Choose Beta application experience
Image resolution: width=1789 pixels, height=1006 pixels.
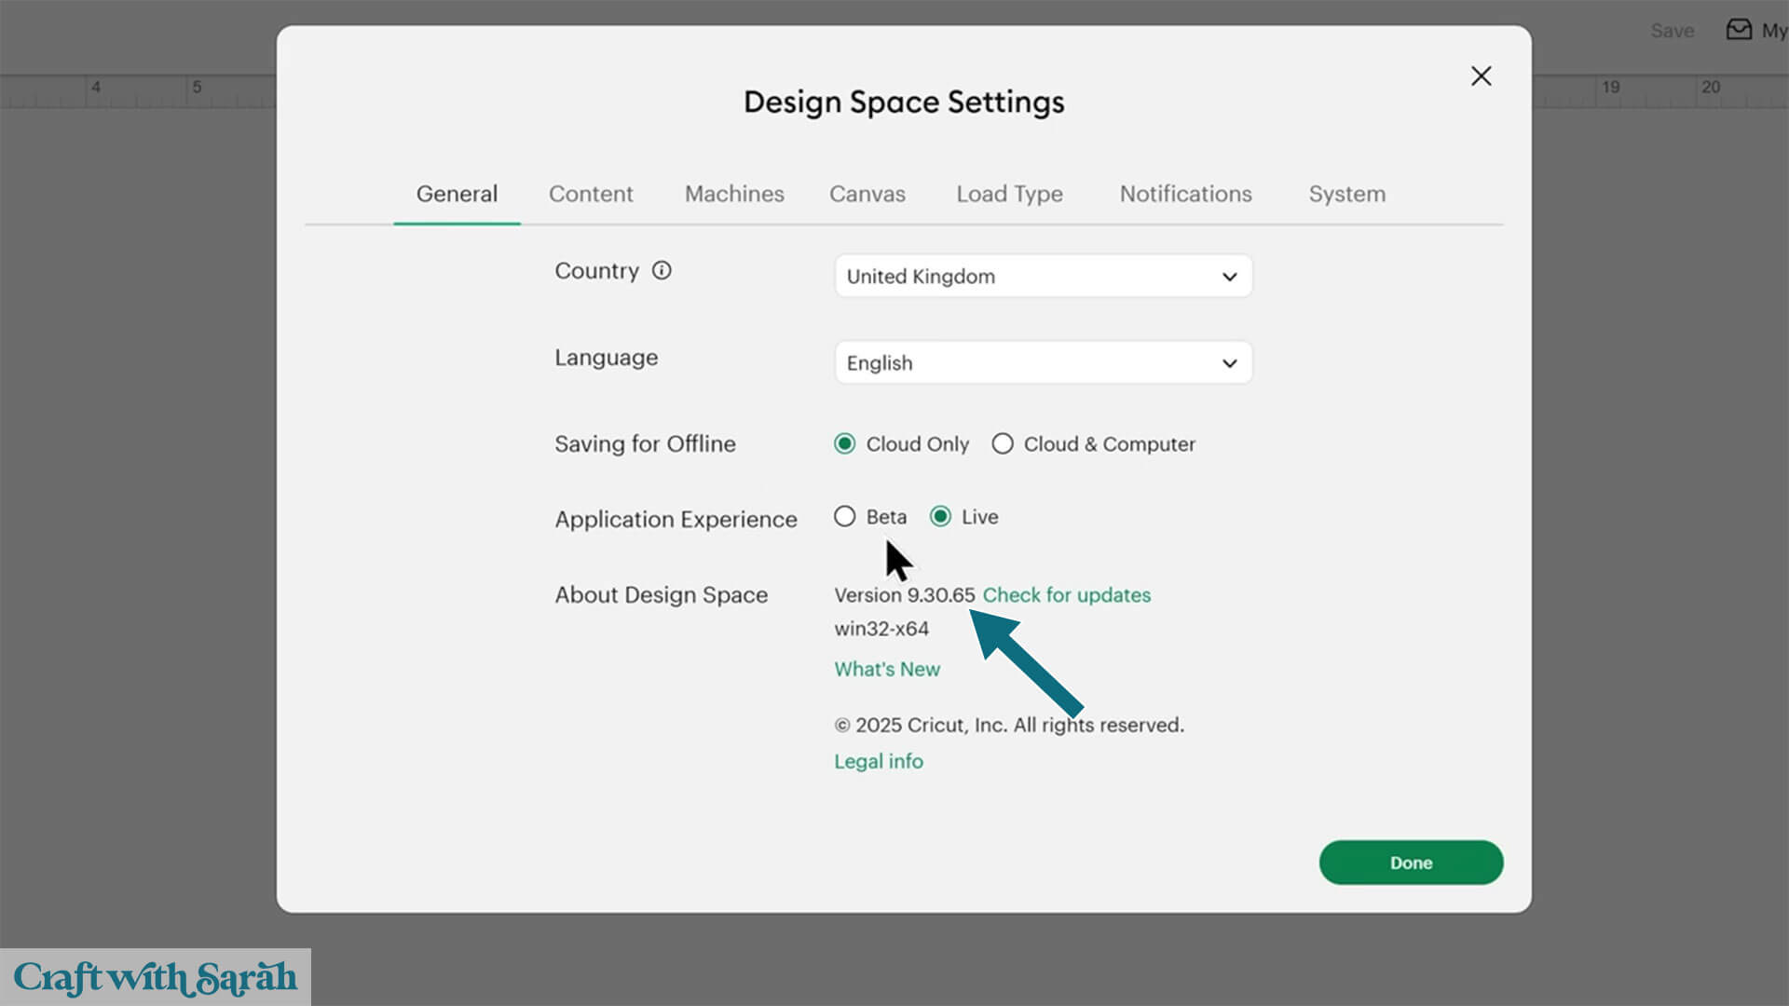[x=845, y=517]
